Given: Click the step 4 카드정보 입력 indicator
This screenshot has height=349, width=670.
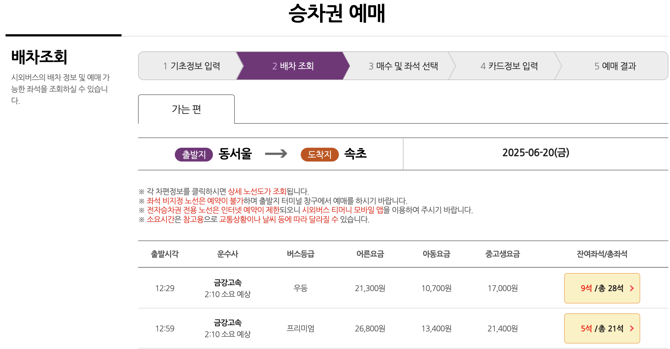Looking at the screenshot, I should [510, 66].
